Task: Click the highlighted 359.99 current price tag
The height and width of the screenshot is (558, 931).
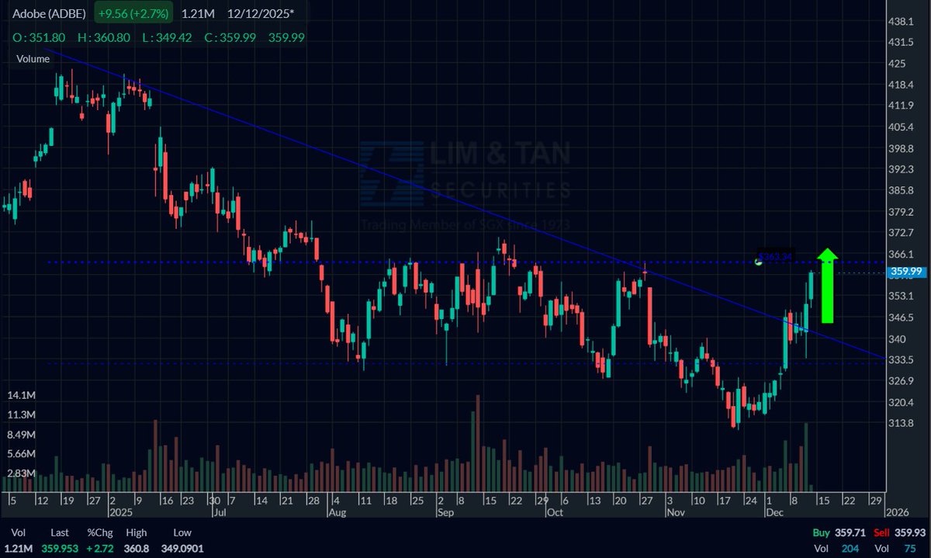Action: pos(906,271)
